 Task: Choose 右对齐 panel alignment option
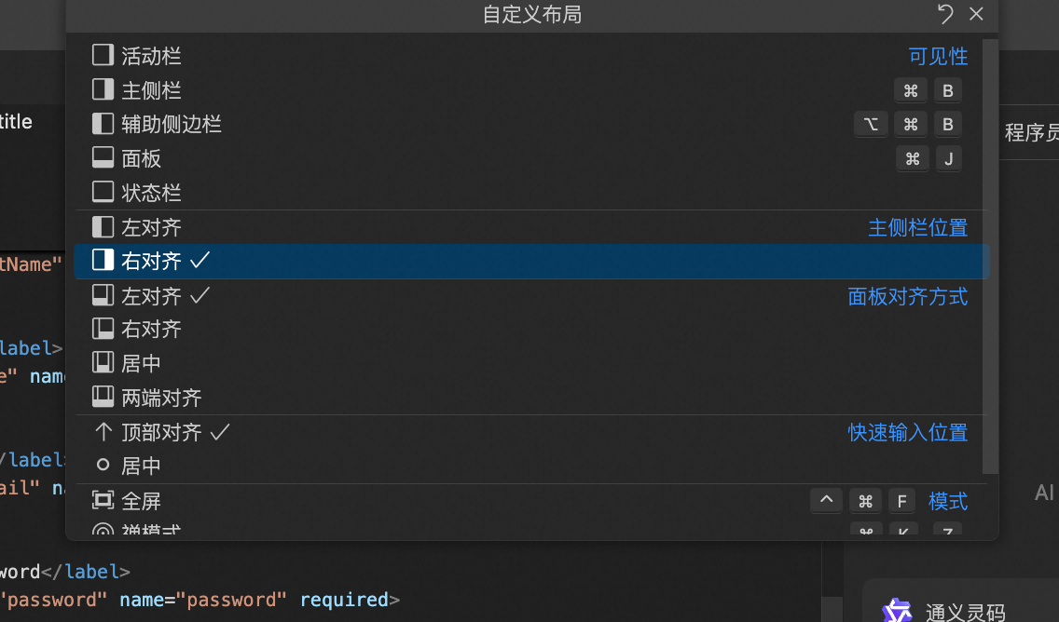point(151,330)
